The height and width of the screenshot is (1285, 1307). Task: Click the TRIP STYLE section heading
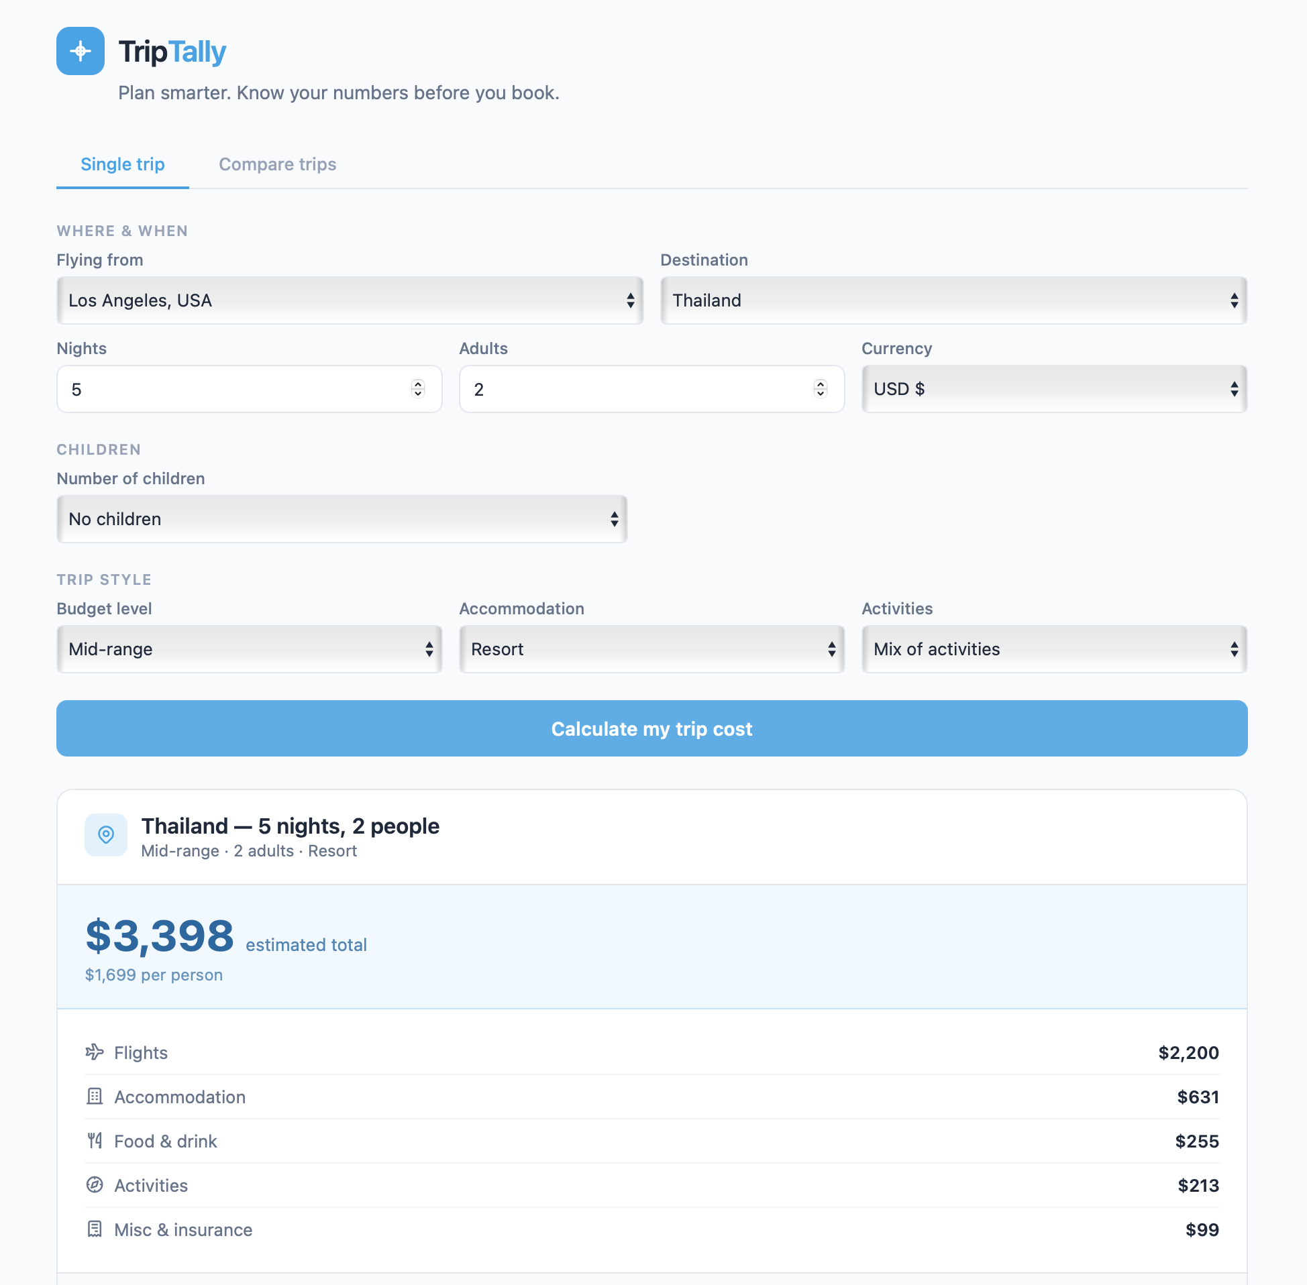click(x=104, y=579)
